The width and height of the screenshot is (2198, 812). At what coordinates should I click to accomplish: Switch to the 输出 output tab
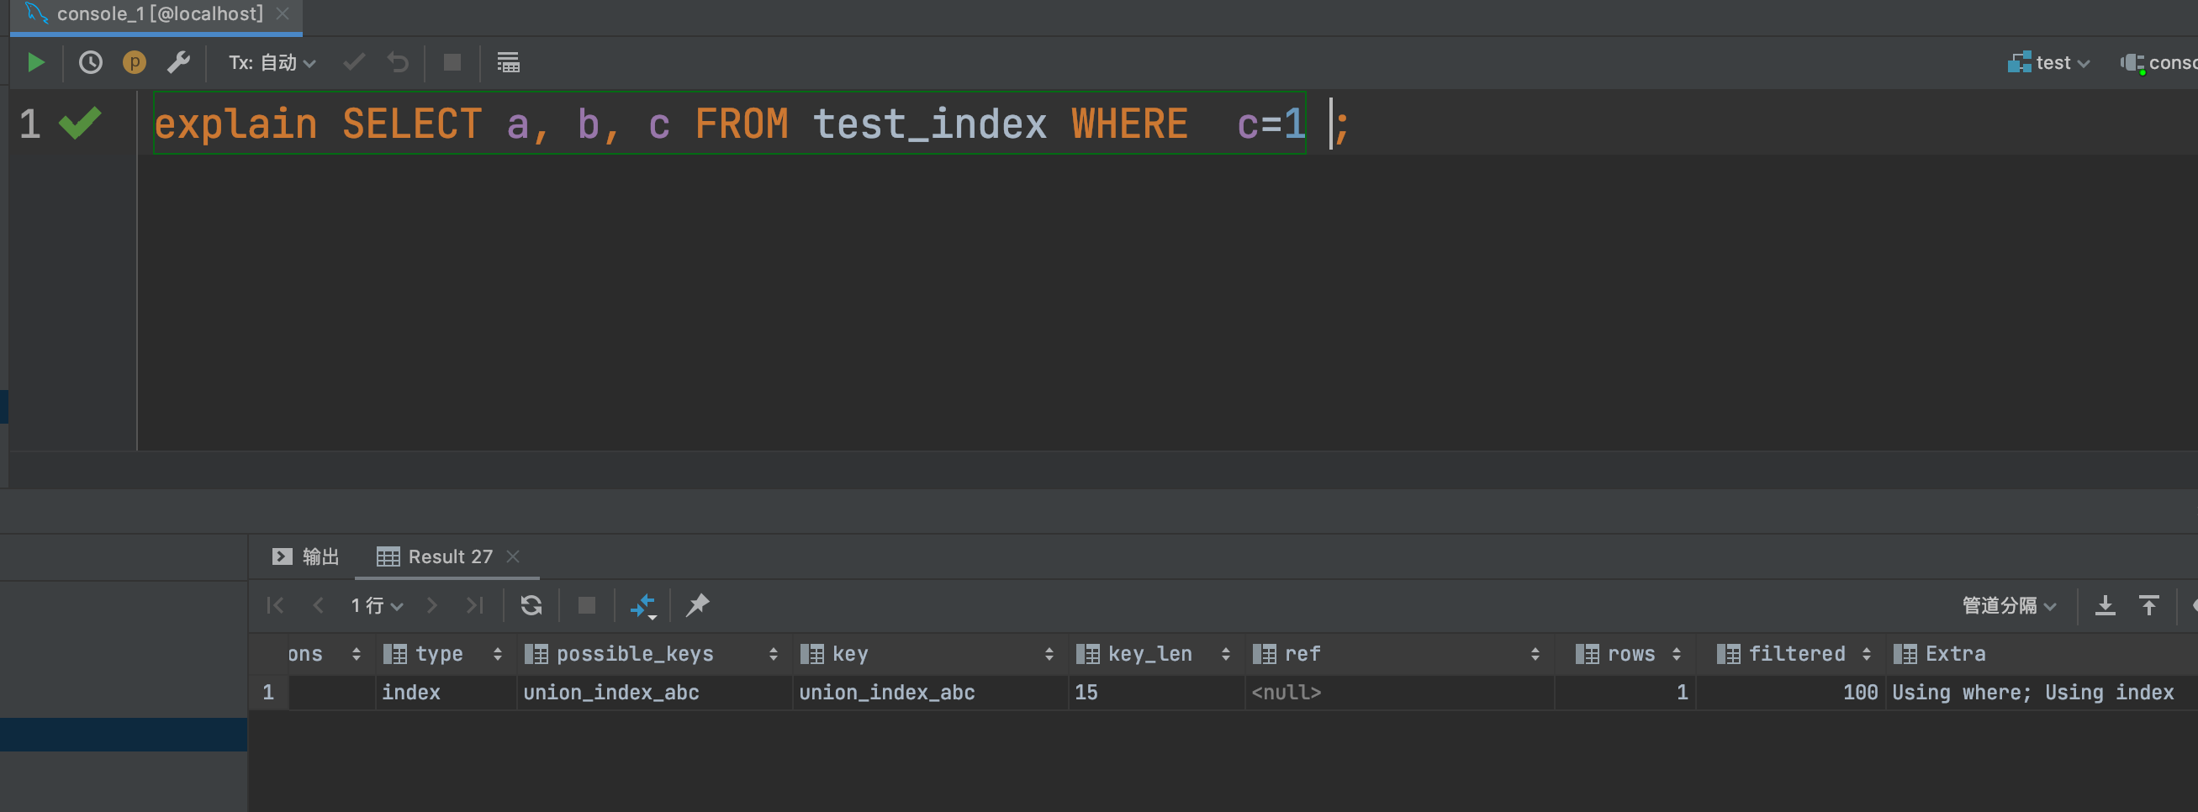click(305, 557)
